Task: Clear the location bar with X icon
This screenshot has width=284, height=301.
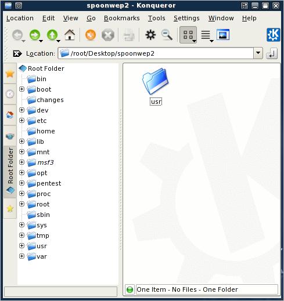Action: pos(17,53)
